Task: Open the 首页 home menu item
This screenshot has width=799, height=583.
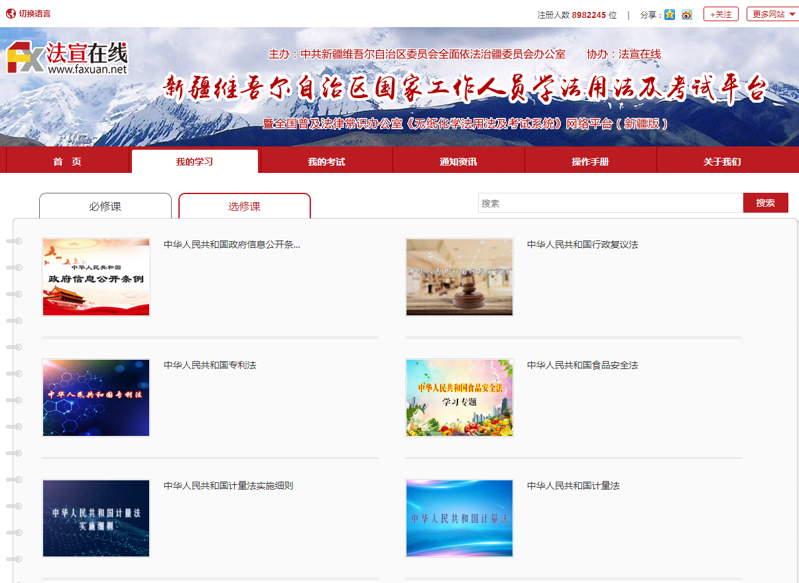Action: click(x=68, y=162)
